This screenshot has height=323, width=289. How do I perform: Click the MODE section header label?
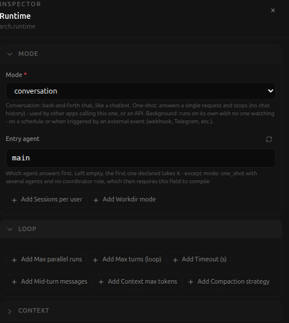(28, 54)
